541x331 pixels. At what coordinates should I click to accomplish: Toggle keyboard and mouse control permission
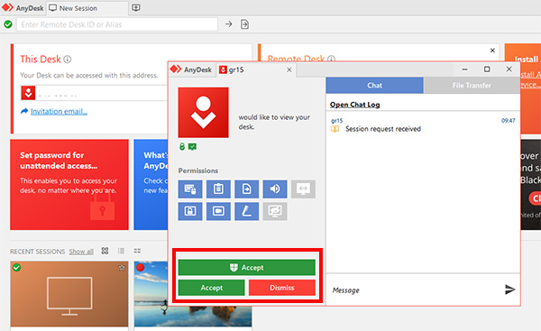click(x=190, y=189)
